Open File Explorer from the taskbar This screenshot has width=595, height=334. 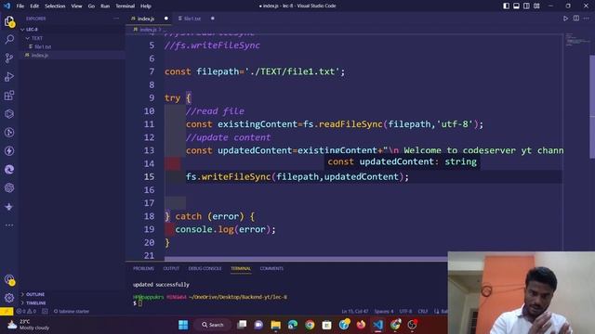click(x=275, y=325)
